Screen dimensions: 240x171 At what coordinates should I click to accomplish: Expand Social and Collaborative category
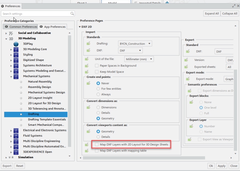[6, 33]
